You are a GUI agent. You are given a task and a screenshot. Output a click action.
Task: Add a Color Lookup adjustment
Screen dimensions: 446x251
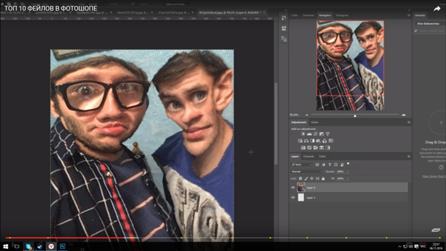tap(331, 141)
